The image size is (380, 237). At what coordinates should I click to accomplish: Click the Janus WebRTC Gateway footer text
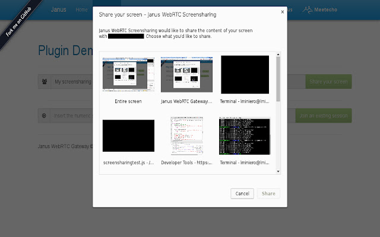click(65, 146)
